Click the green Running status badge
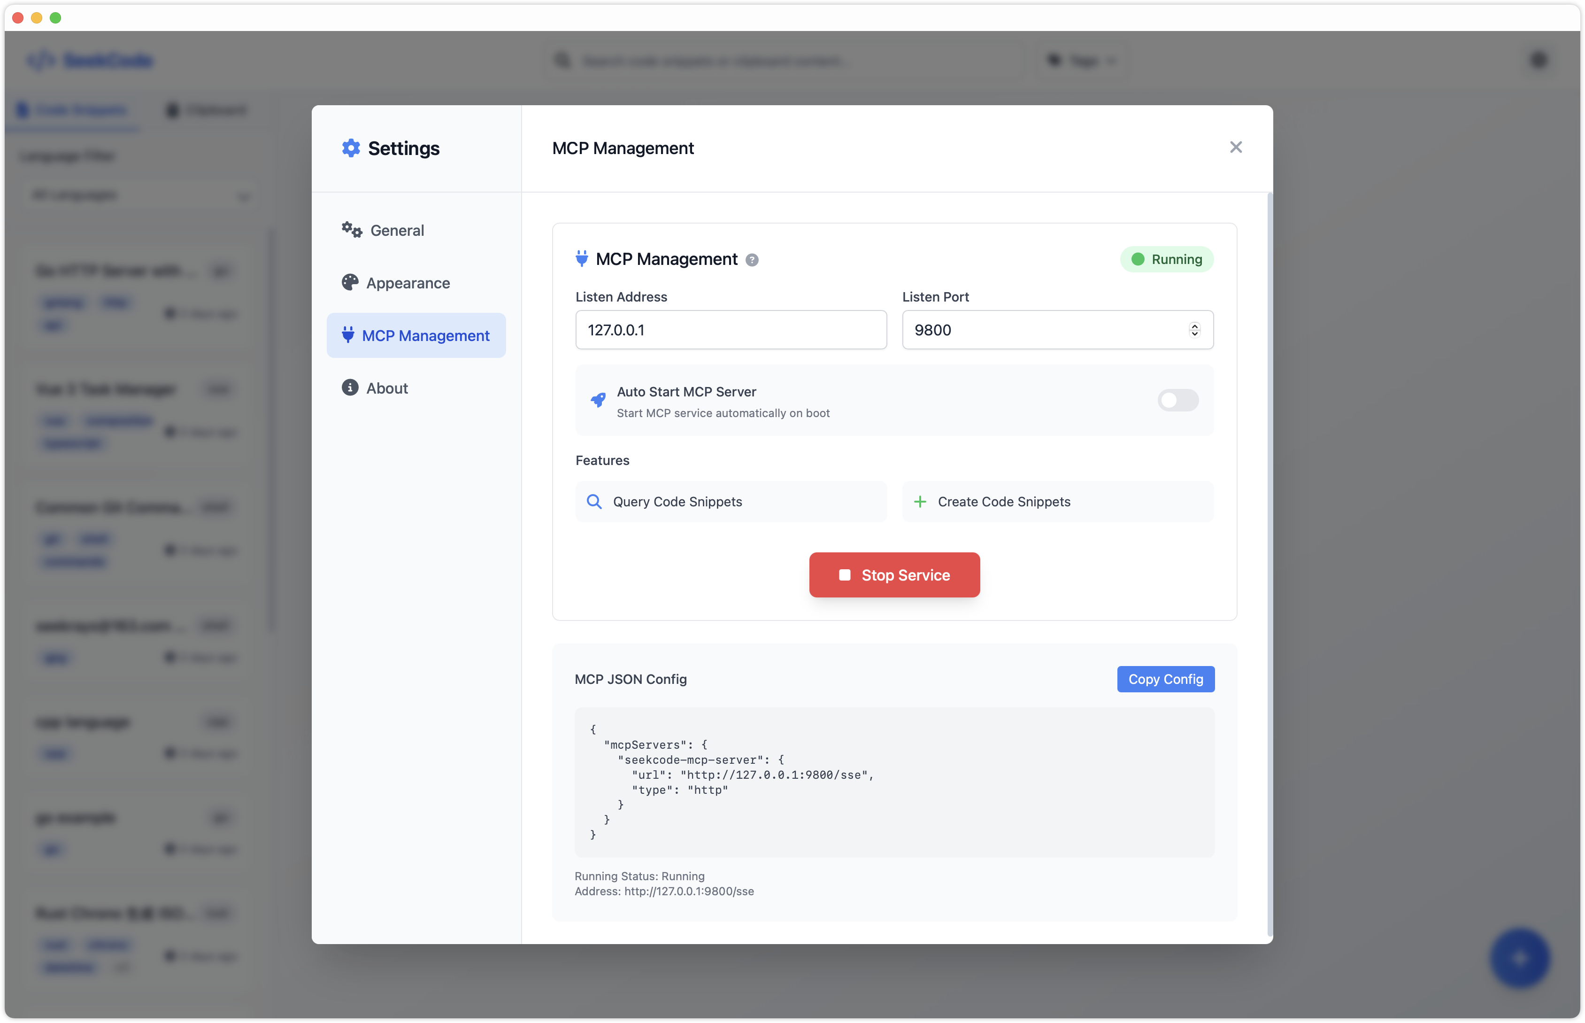 (x=1167, y=259)
